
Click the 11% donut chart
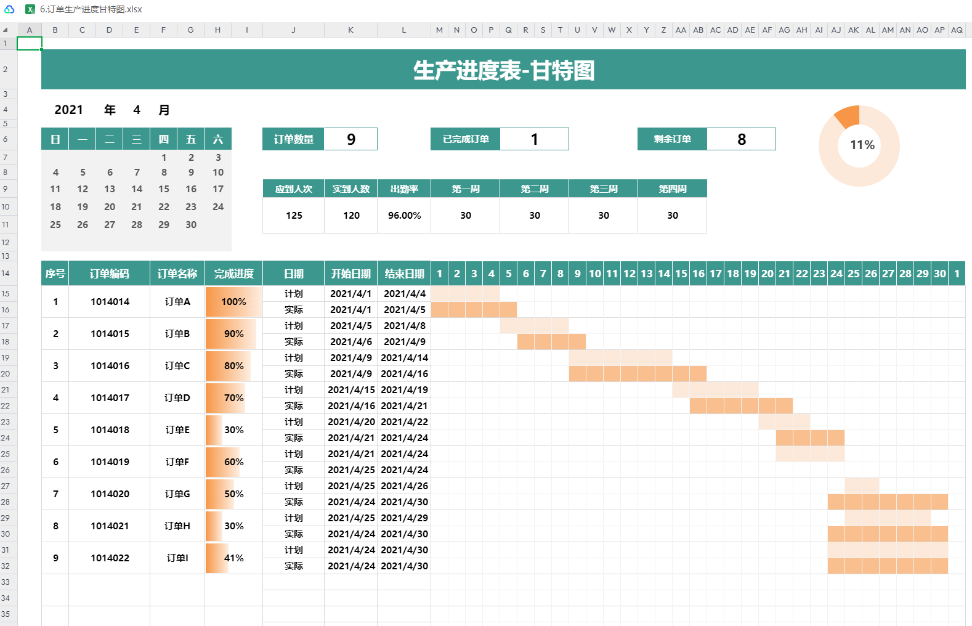tap(859, 145)
